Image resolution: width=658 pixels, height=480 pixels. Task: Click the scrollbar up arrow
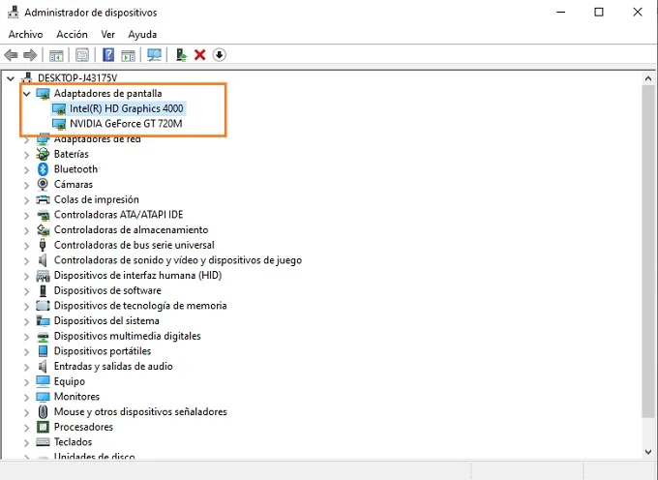tap(648, 78)
